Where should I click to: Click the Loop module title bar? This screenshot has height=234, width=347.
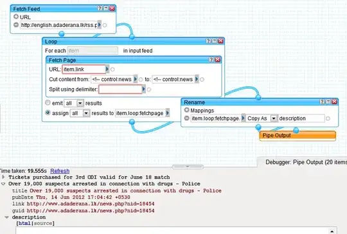click(x=134, y=41)
